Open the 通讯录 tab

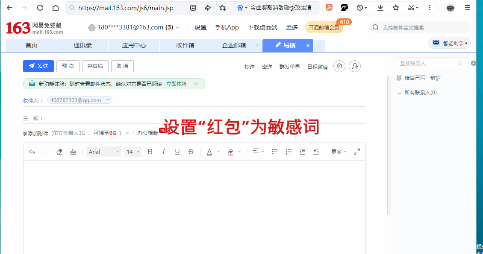(82, 45)
